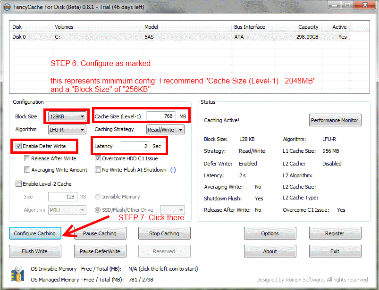Click the Defer Write Enabled status value
This screenshot has width=379, height=290.
click(x=248, y=164)
